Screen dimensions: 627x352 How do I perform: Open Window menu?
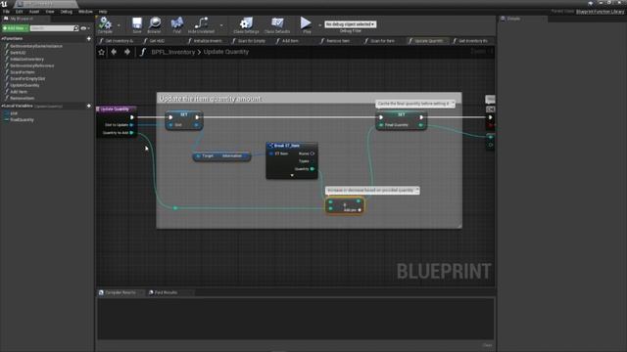[85, 12]
